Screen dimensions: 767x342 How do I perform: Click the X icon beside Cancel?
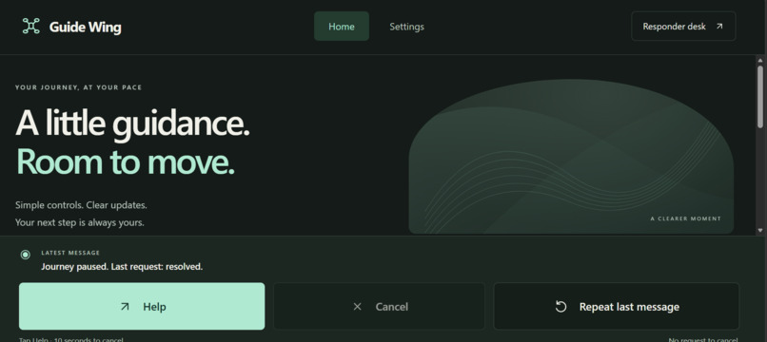point(357,306)
